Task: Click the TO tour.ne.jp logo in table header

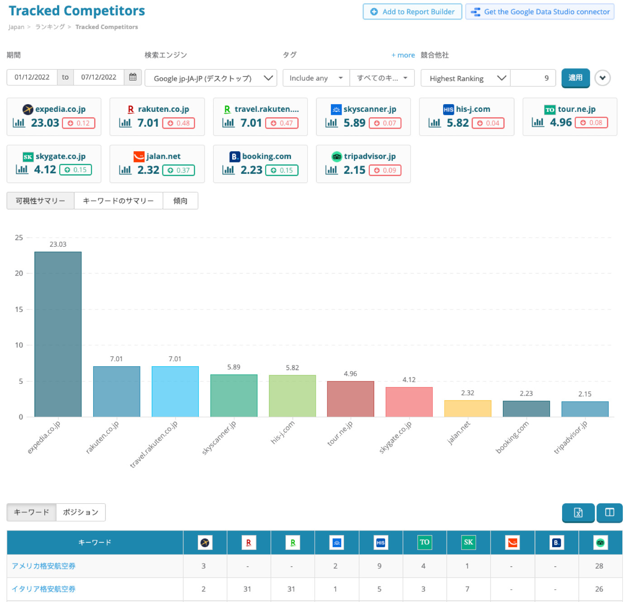Action: [x=425, y=542]
